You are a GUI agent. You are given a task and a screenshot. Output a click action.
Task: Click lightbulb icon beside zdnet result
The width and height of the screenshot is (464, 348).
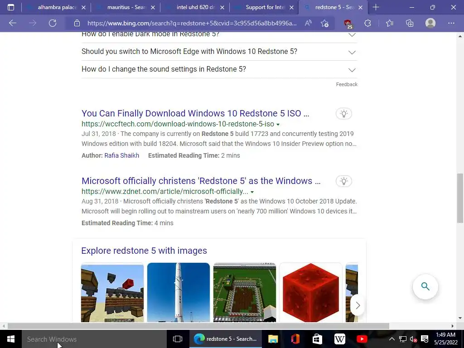(x=343, y=181)
